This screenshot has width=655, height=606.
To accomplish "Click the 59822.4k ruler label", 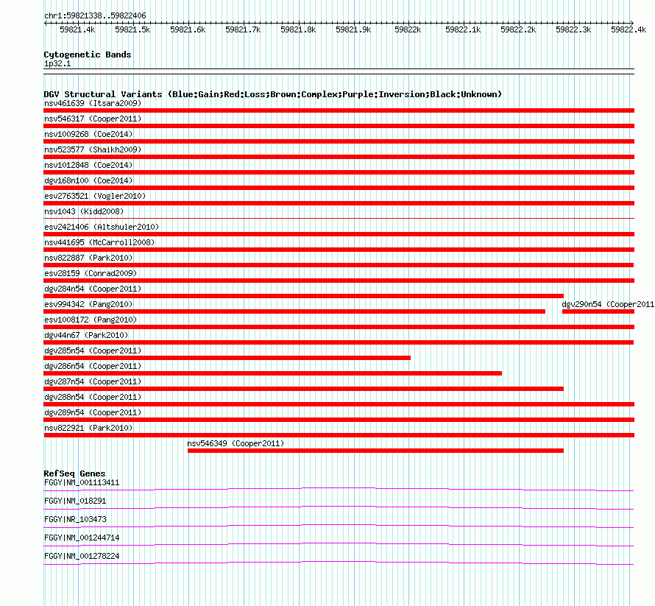I will tap(629, 29).
